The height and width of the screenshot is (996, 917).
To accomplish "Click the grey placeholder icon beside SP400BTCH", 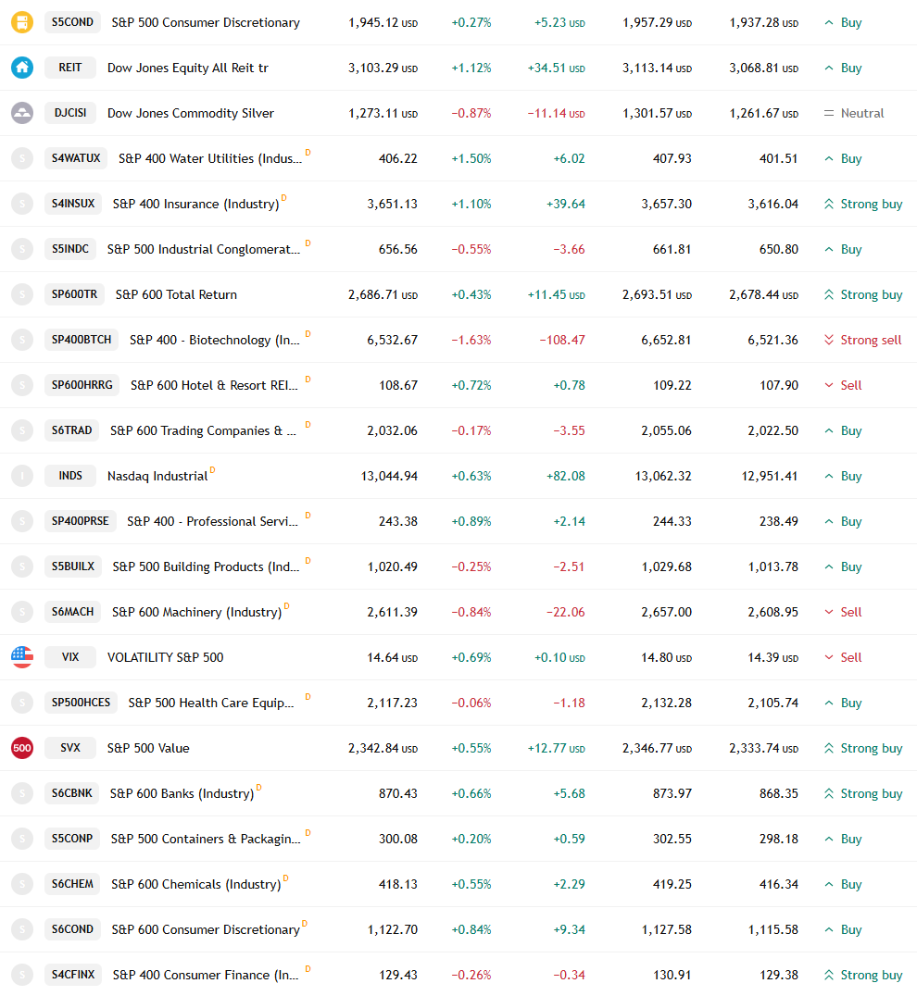I will pyautogui.click(x=22, y=340).
